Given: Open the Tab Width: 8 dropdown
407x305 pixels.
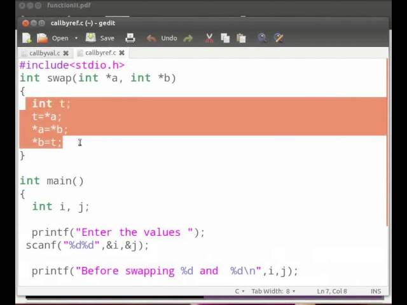Looking at the screenshot, I should click(273, 291).
